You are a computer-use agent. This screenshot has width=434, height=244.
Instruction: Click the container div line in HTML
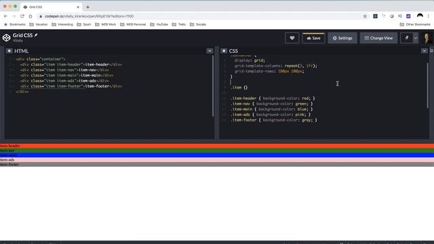41,59
